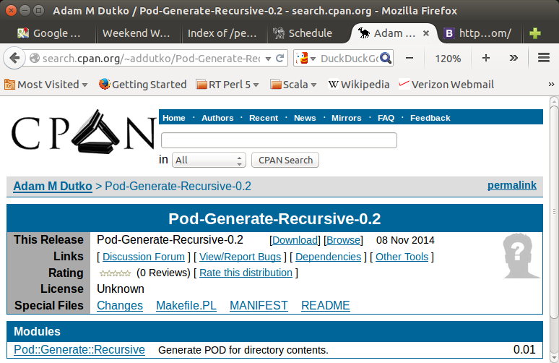559x363 pixels.
Task: Open the search scope 'All' dropdown
Action: point(210,160)
